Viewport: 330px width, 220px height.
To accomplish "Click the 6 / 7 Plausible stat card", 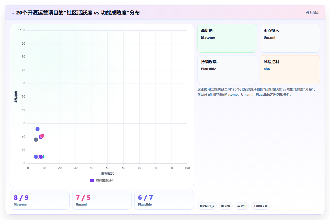I will click(164, 200).
